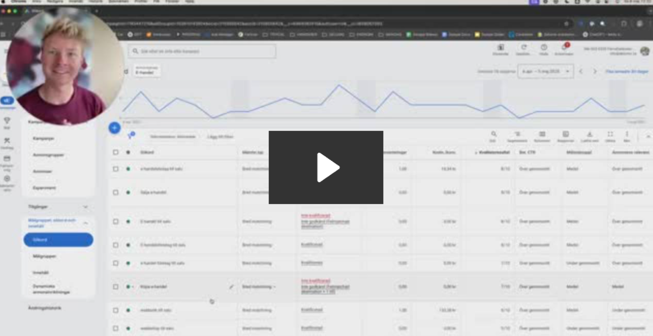Collapse the chart with the chevron up

(x=648, y=136)
